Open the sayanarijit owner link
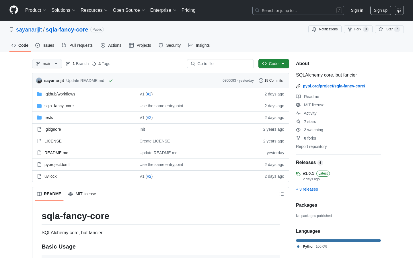 coord(29,30)
